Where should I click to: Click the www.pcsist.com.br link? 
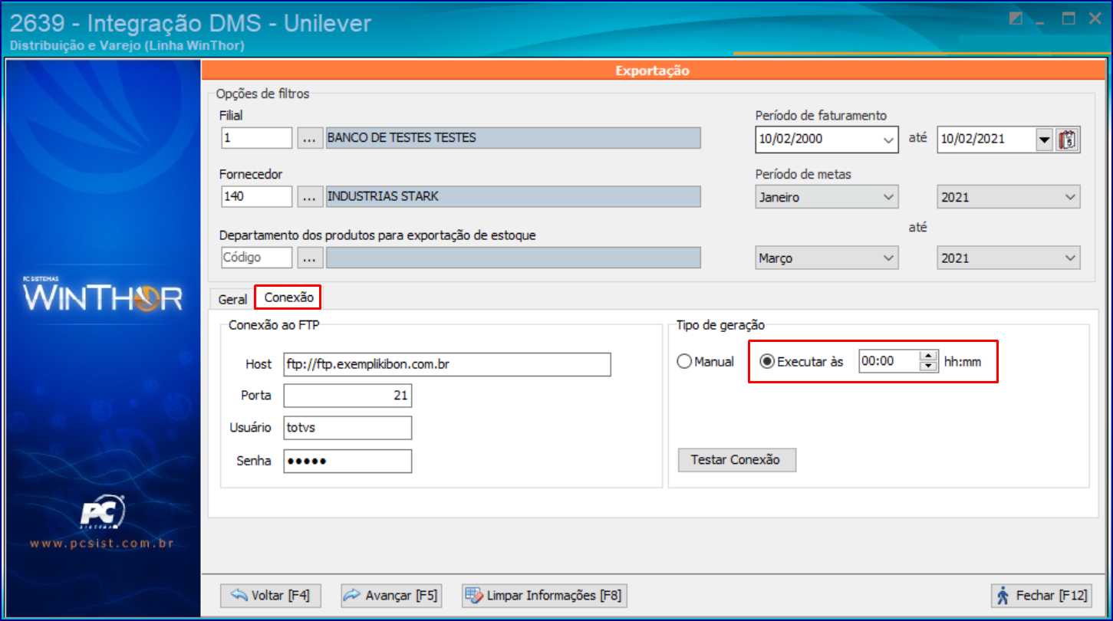103,544
